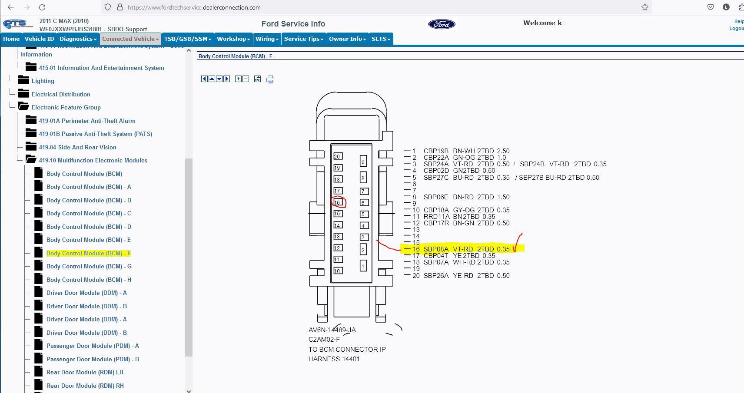This screenshot has width=744, height=393.
Task: Click the 419-04 Side And Rear Vision folder icon
Action: coord(31,146)
